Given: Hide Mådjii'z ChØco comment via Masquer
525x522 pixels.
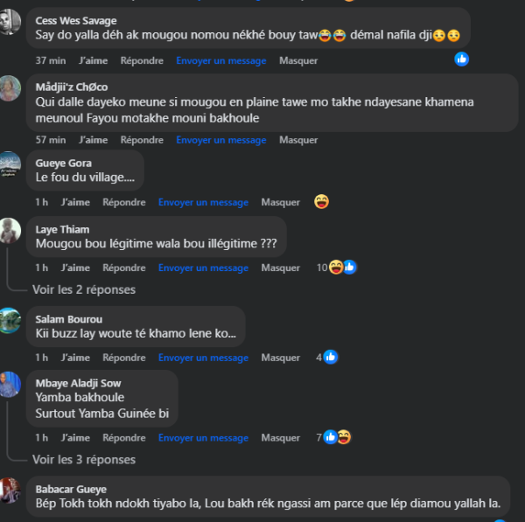Looking at the screenshot, I should click(298, 140).
